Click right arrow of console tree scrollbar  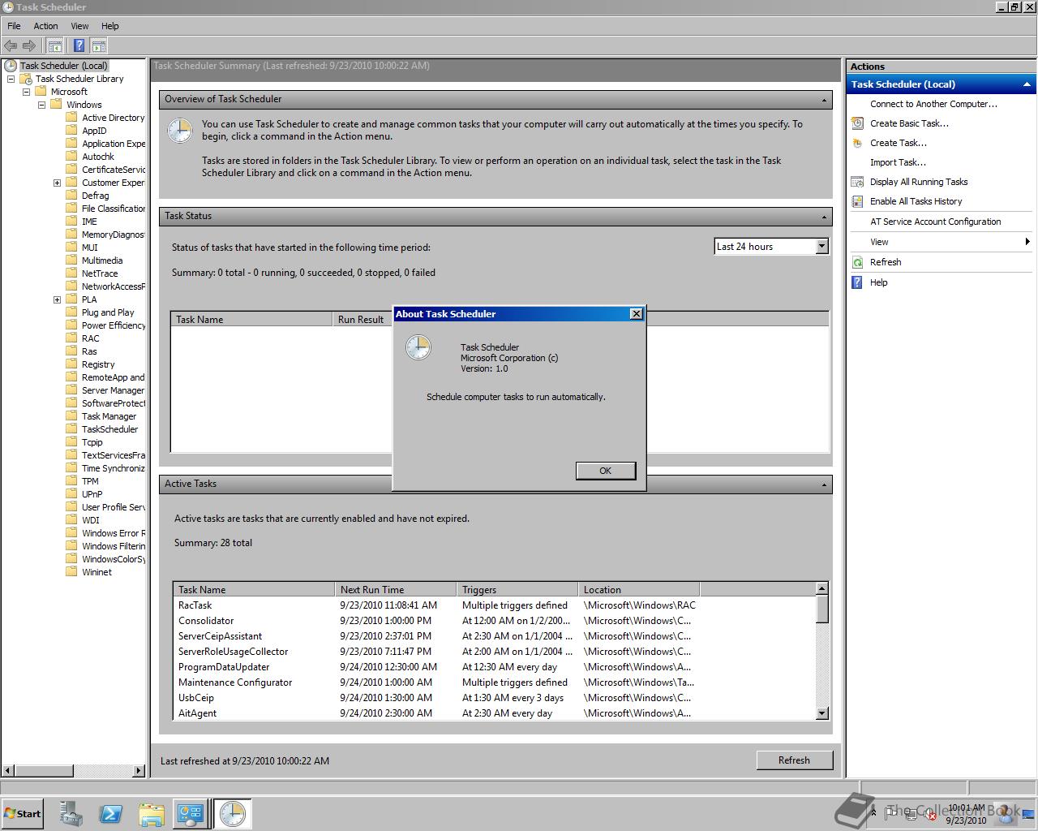point(139,770)
